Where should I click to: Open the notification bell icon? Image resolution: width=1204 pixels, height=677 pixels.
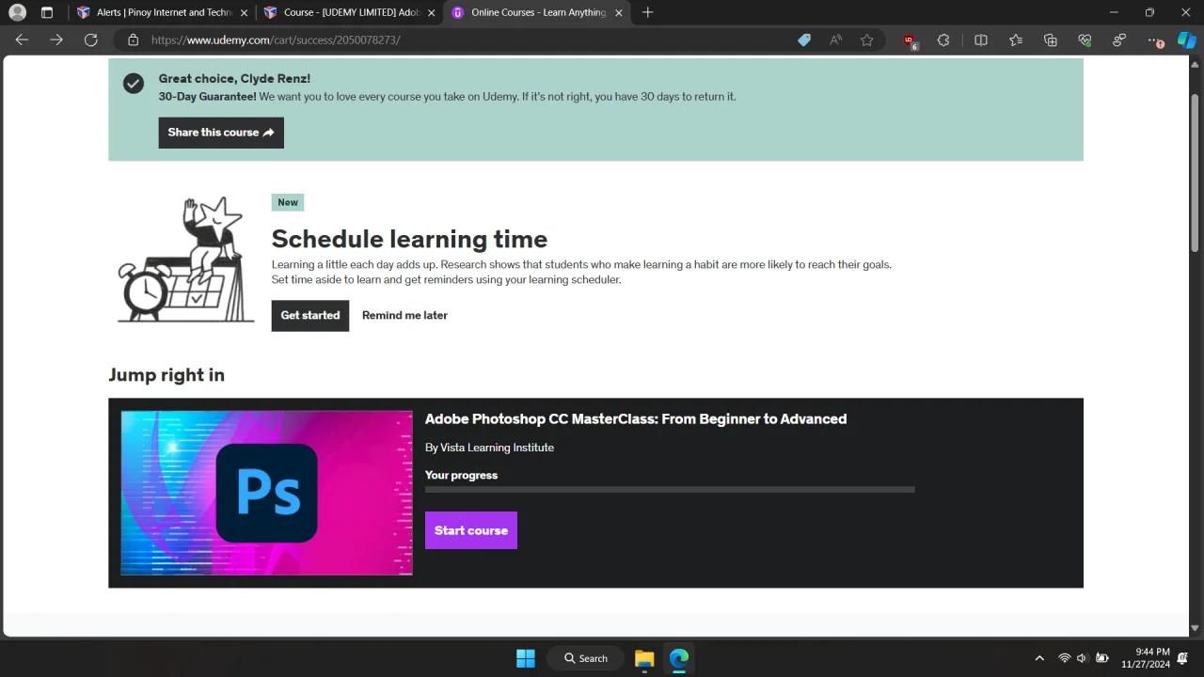click(1183, 658)
